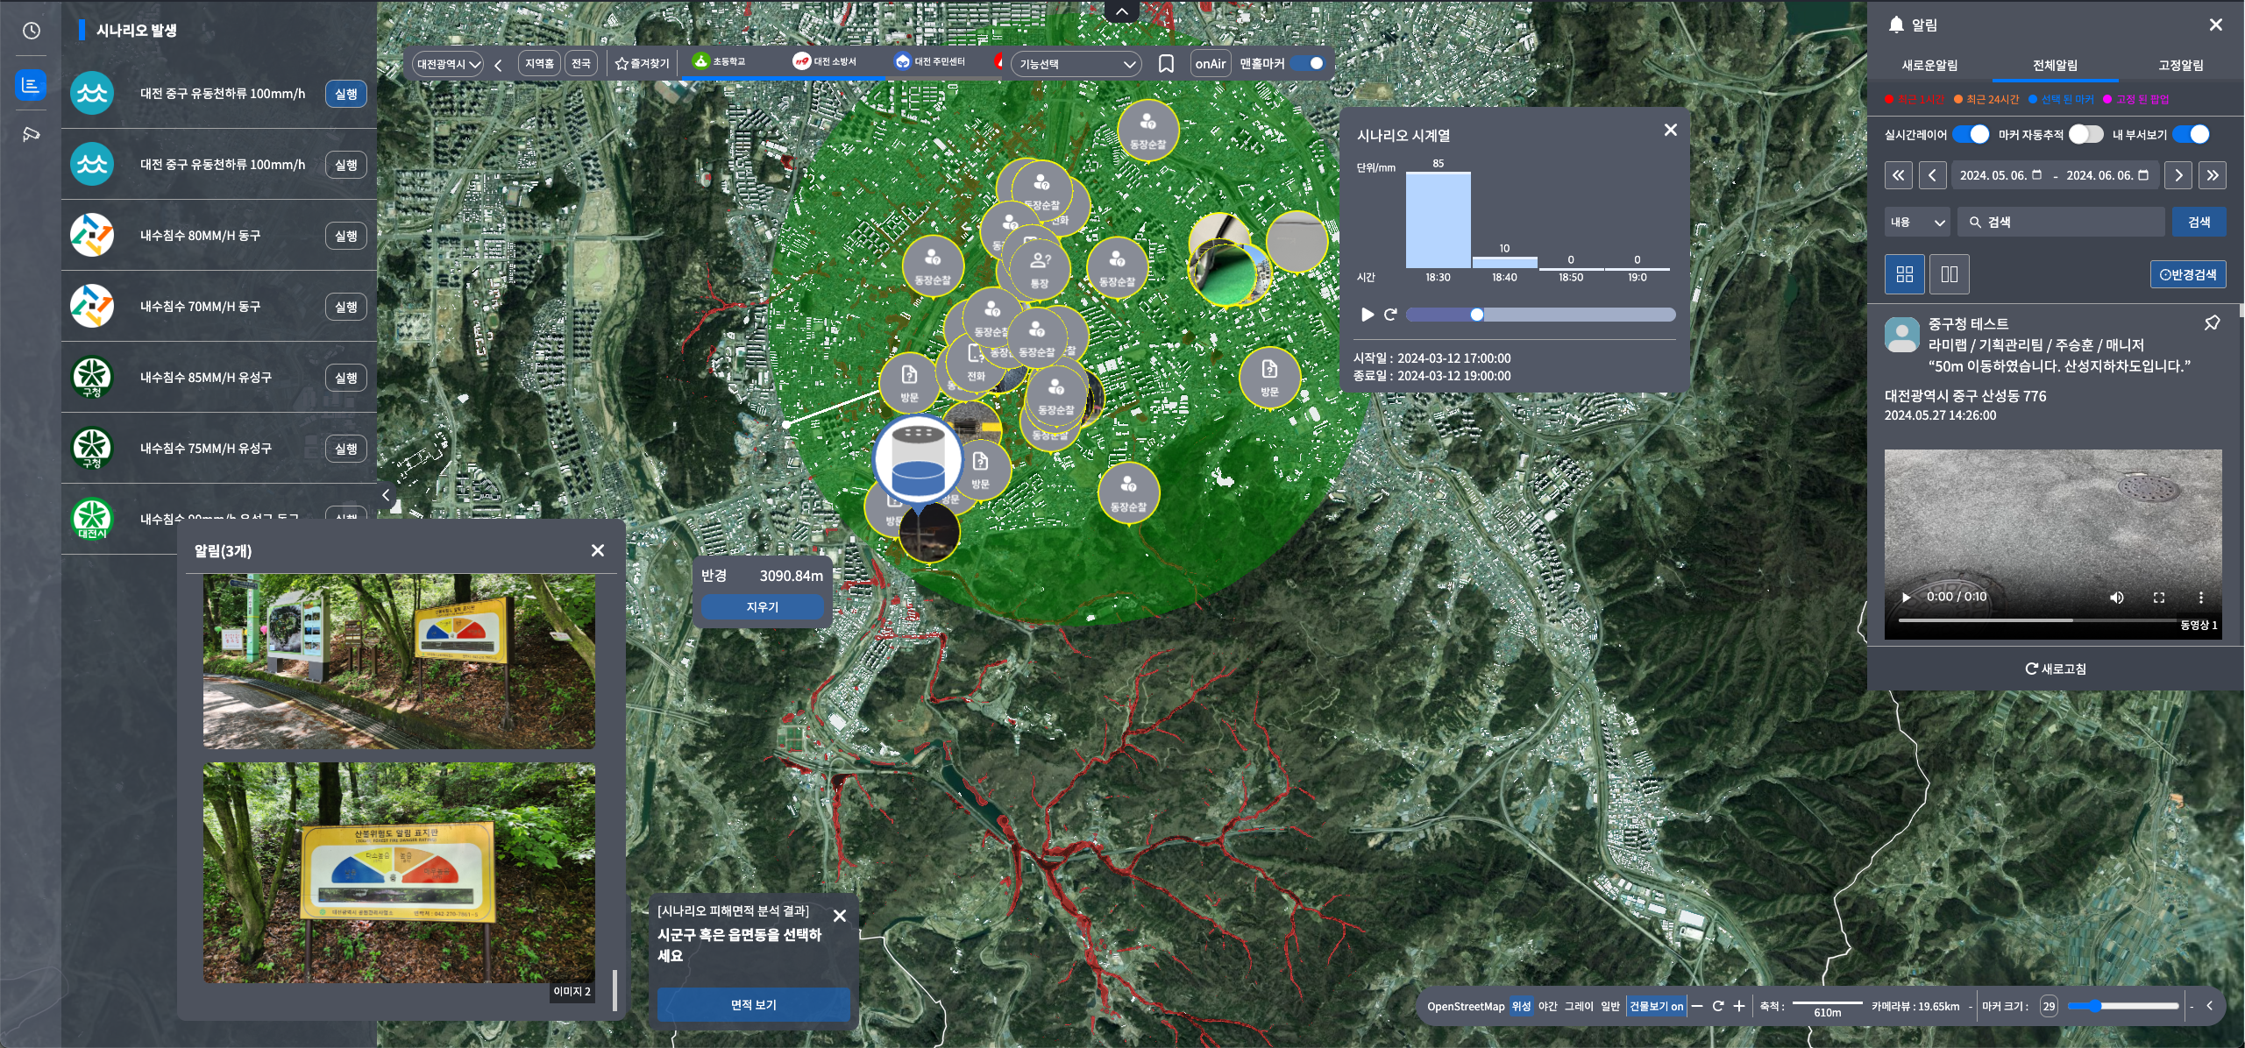Click 내수침수 80MM/H 동구 scenario logo
The height and width of the screenshot is (1048, 2245).
(x=92, y=236)
